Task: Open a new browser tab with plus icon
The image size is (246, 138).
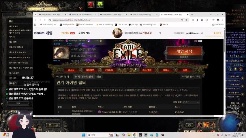Action: [192, 14]
